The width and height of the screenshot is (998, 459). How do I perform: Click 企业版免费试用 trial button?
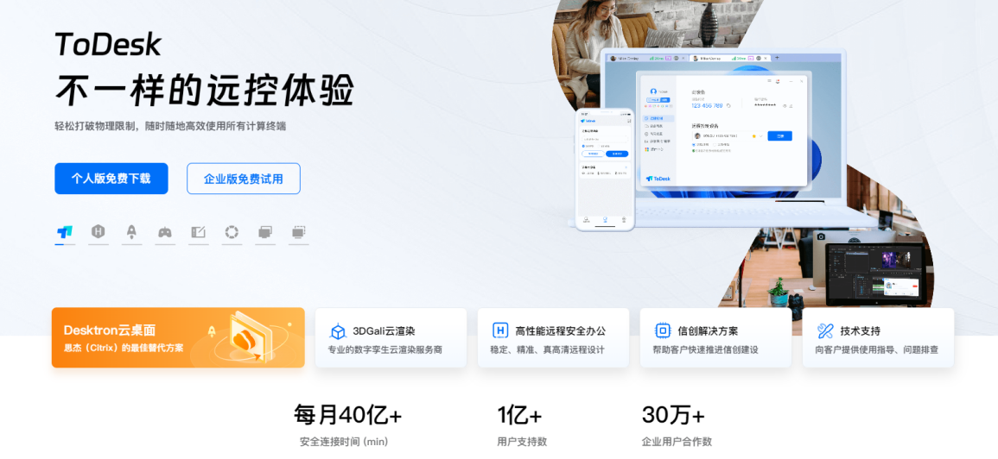click(x=244, y=179)
